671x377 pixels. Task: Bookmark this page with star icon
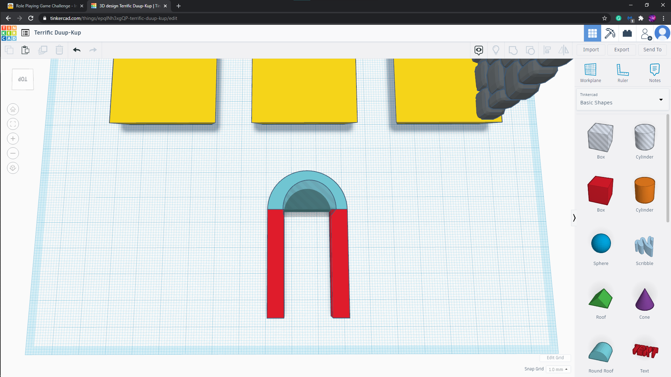click(x=605, y=18)
